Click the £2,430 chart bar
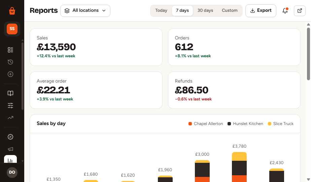Screen dimensions: 311x182 coord(276,175)
